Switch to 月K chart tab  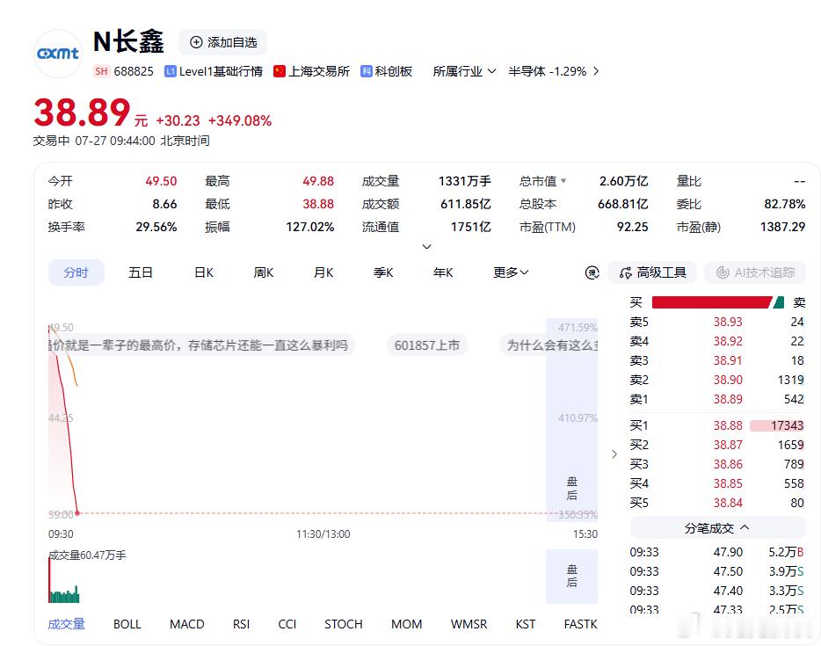323,272
